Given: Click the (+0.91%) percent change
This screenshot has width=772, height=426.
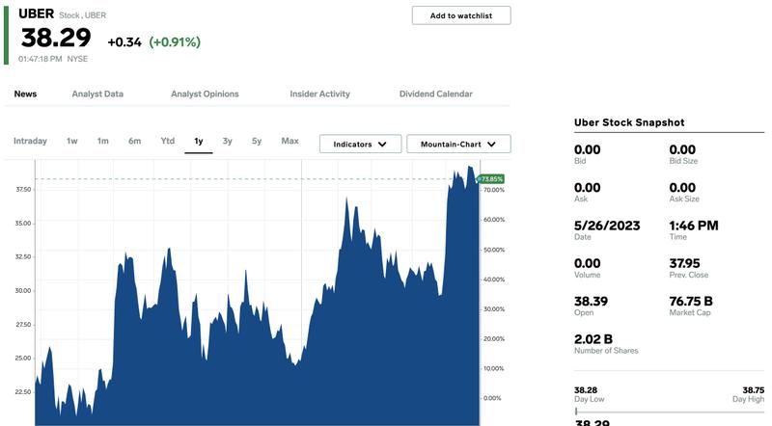Looking at the screenshot, I should tap(175, 41).
